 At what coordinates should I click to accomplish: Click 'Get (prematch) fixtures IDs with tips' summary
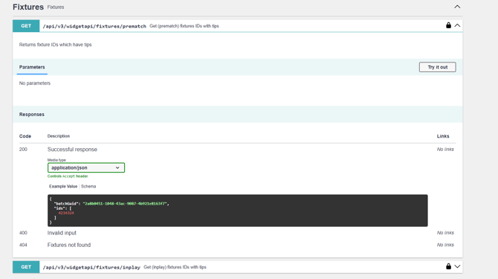tap(184, 26)
